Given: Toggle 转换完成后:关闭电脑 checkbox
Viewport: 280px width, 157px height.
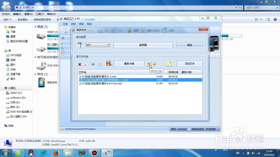Looking at the screenshot, I should coord(189,129).
